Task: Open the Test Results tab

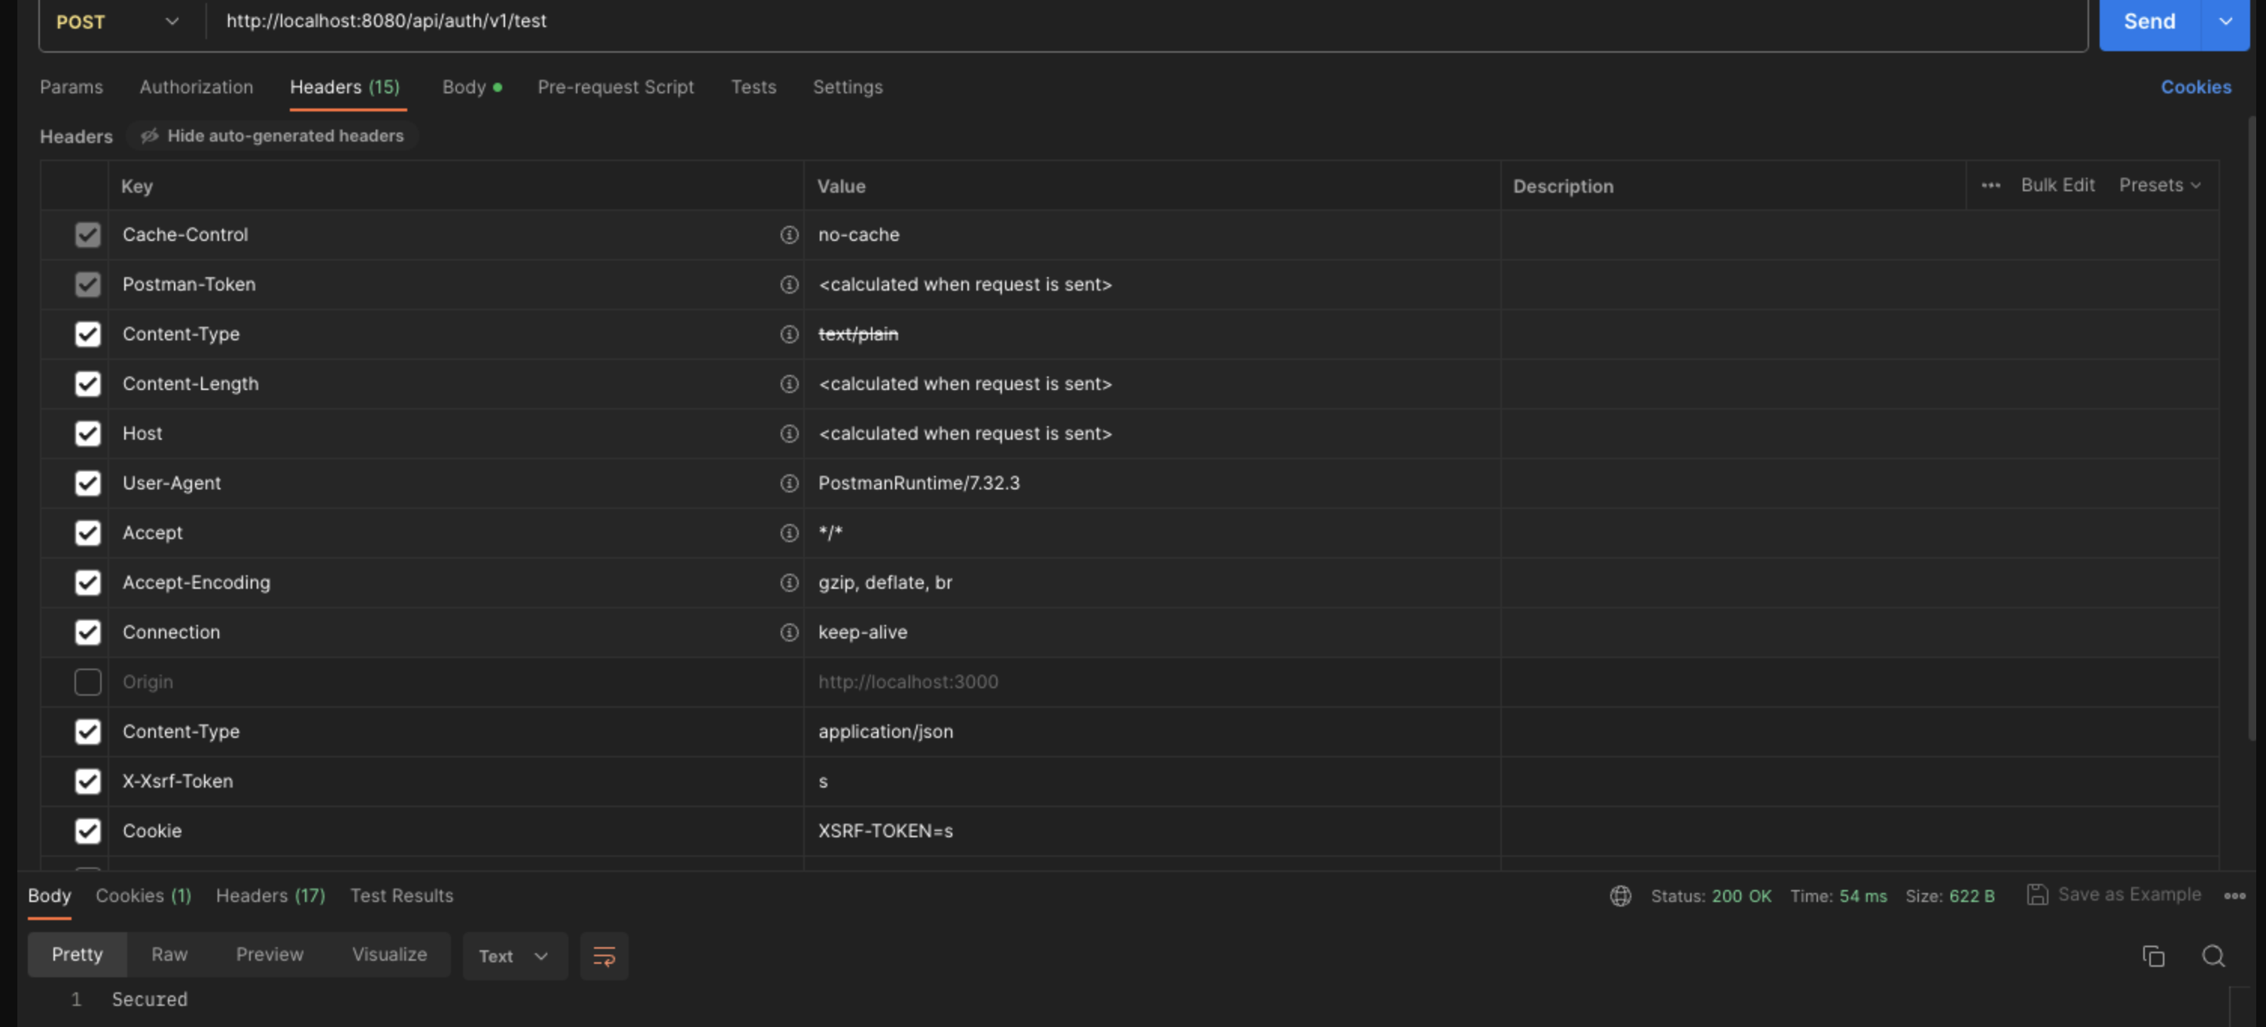Action: click(x=401, y=895)
